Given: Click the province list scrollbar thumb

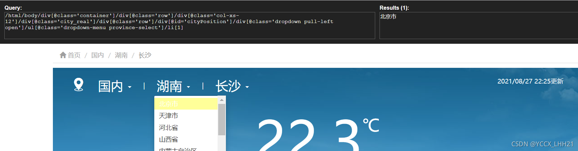Looking at the screenshot, I should pyautogui.click(x=222, y=119).
